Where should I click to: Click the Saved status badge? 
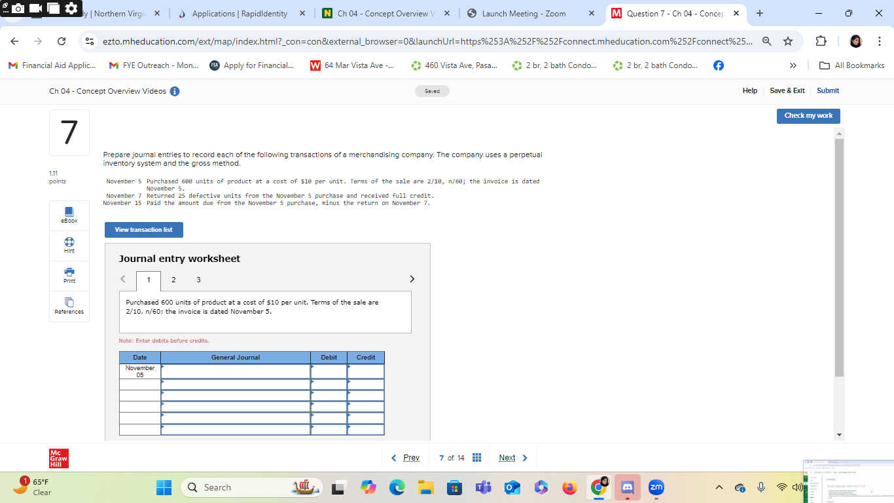[432, 91]
